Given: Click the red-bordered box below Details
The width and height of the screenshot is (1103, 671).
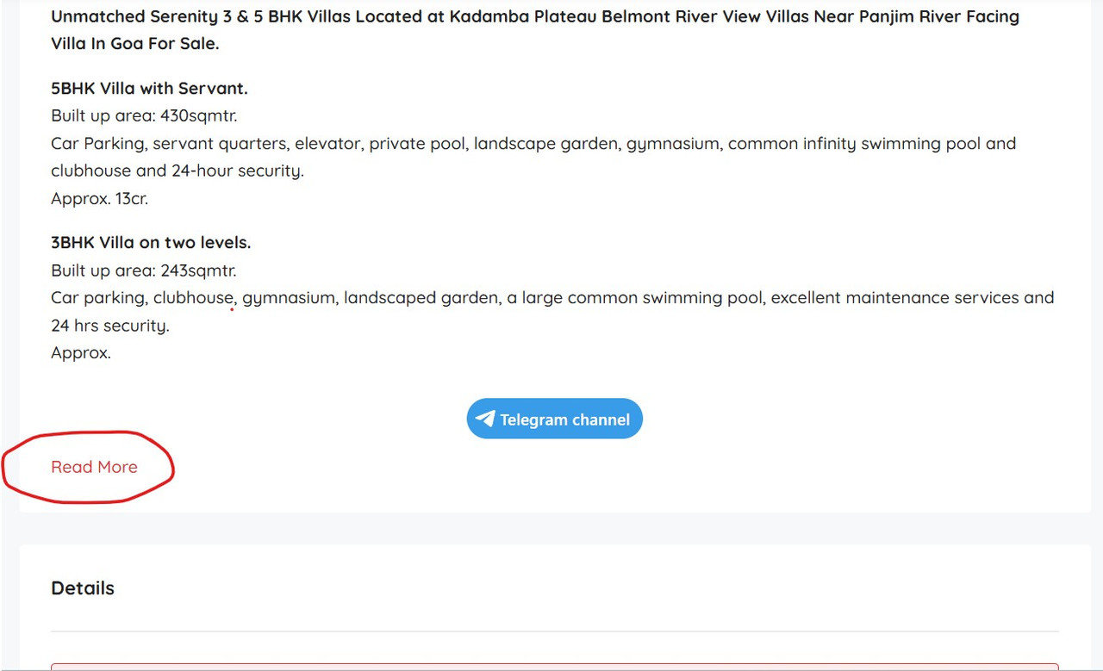Looking at the screenshot, I should [x=555, y=667].
